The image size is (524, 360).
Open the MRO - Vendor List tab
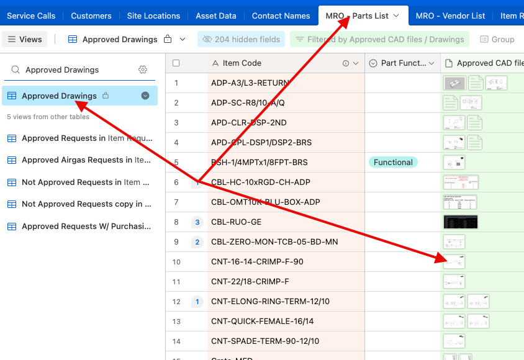(450, 16)
